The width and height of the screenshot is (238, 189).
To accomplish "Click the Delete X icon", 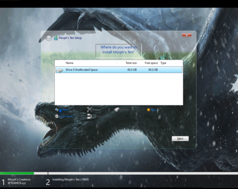I will pyautogui.click(x=89, y=109).
